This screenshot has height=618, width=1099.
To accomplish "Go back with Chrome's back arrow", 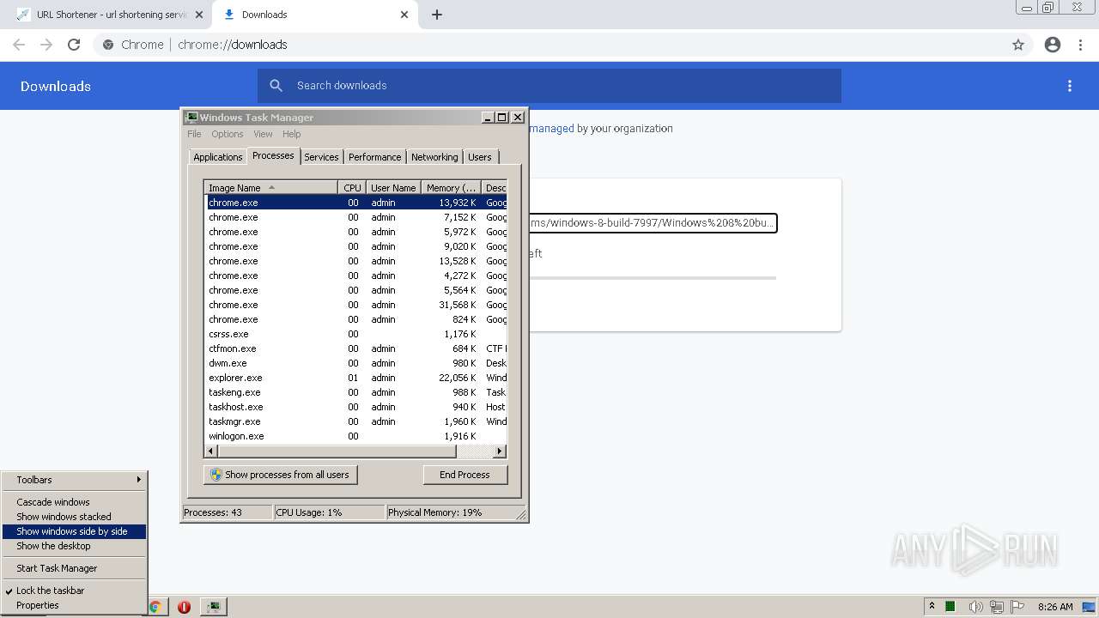I will pyautogui.click(x=19, y=45).
